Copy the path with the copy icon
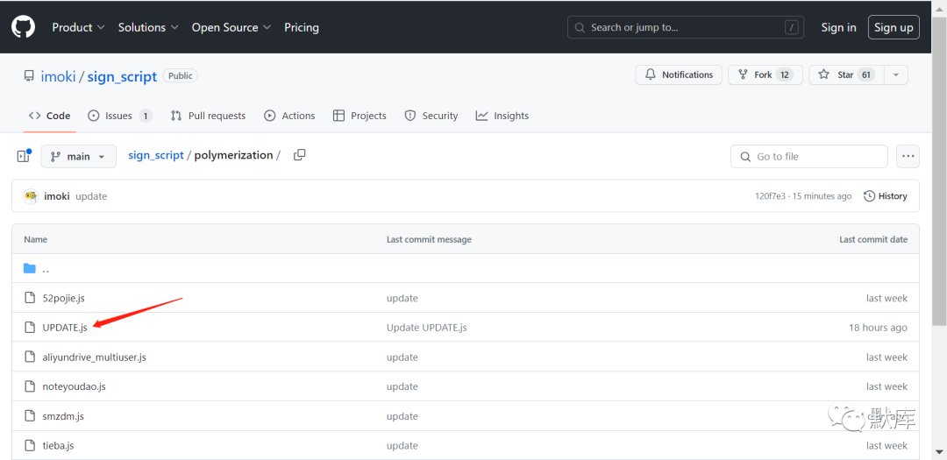 pyautogui.click(x=300, y=155)
